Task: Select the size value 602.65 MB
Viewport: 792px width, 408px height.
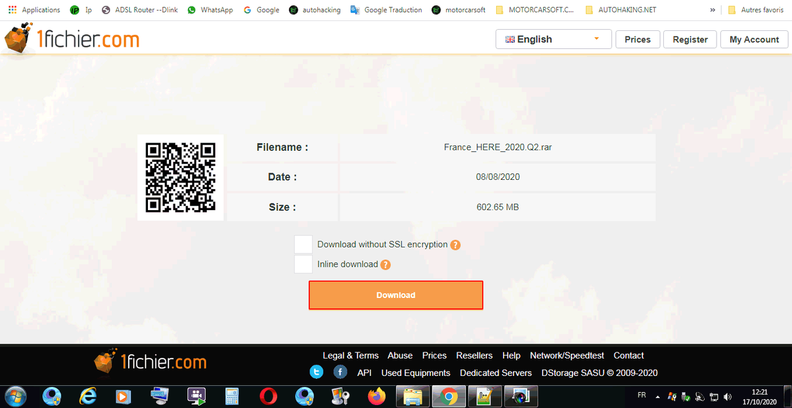Action: click(497, 207)
